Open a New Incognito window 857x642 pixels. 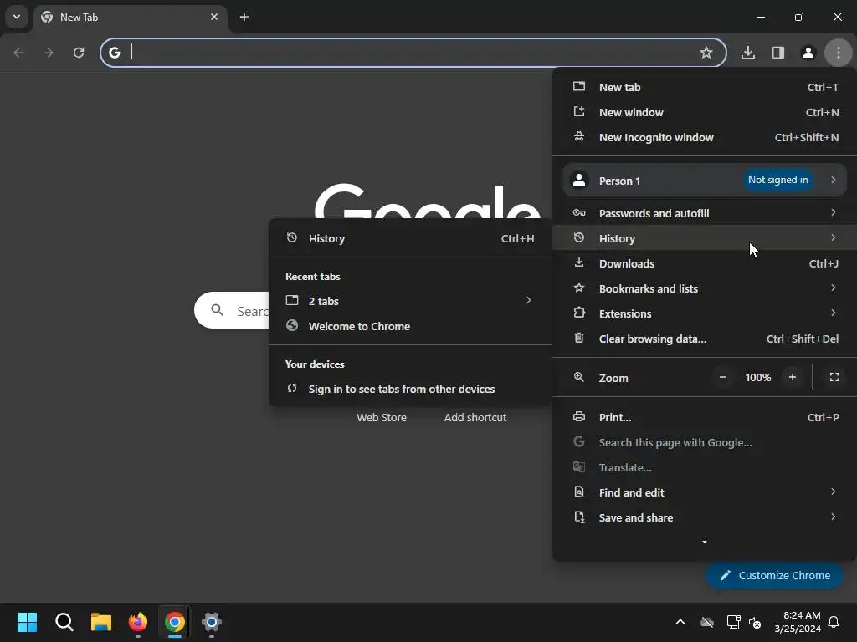pyautogui.click(x=705, y=138)
